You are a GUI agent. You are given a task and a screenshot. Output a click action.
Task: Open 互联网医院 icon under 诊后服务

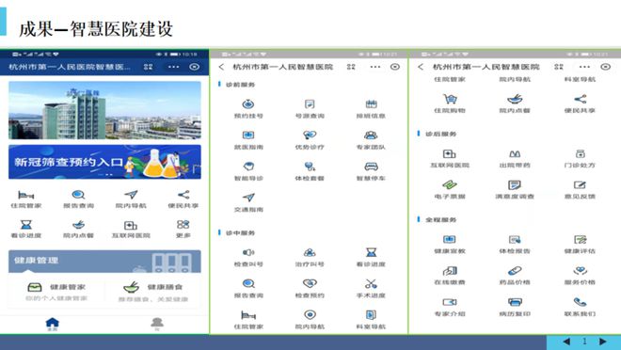point(450,154)
